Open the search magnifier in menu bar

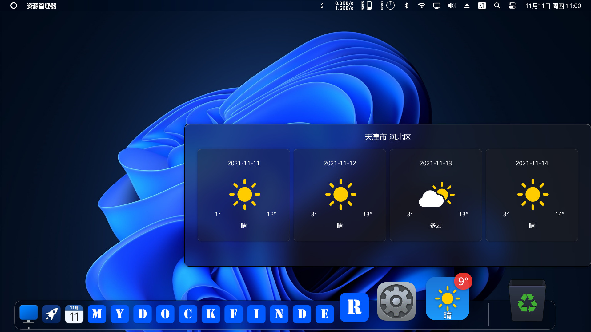click(497, 6)
